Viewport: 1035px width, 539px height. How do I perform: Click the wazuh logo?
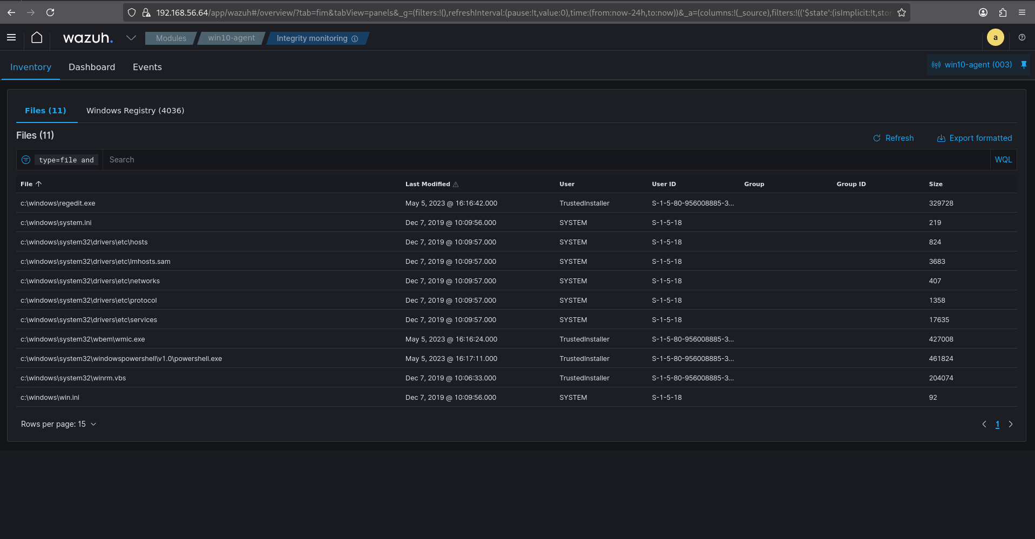(88, 38)
